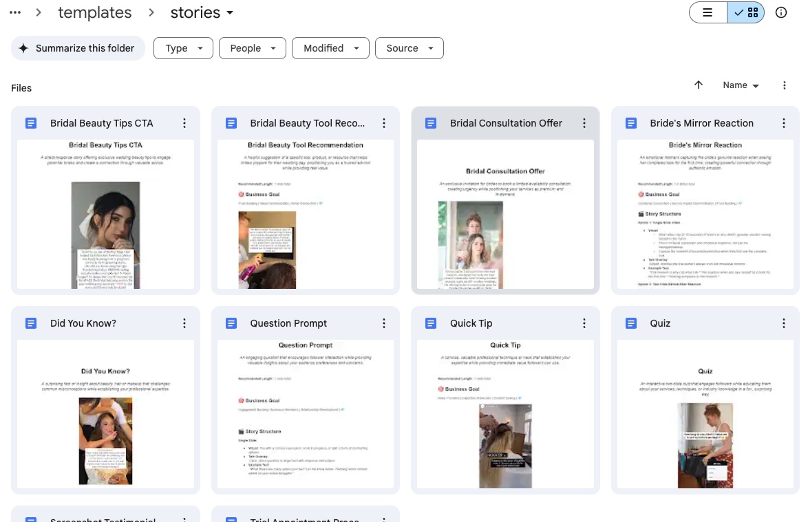Open more actions for Bridal Consultation Offer
808x522 pixels.
pos(584,123)
